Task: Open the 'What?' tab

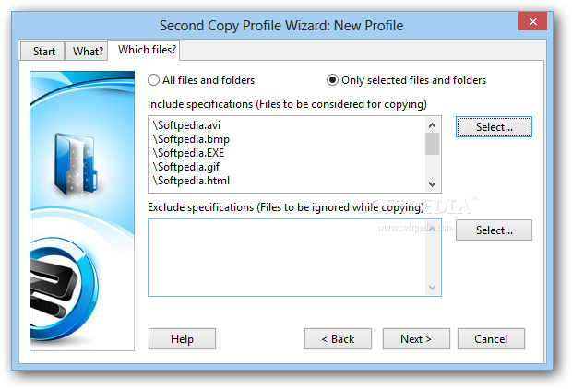Action: (x=87, y=51)
